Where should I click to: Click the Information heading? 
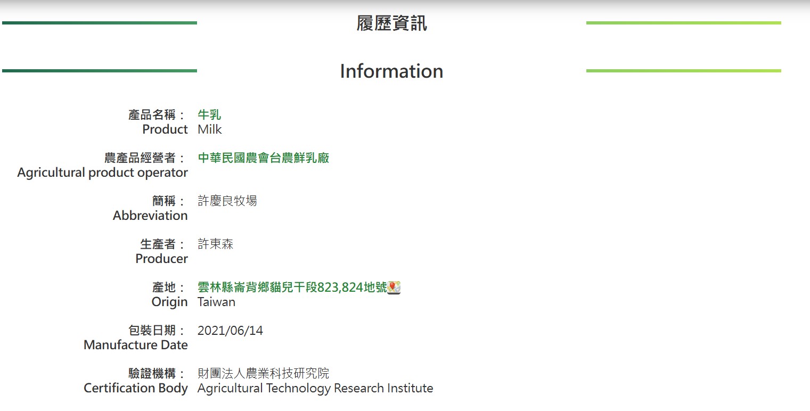[x=391, y=71]
